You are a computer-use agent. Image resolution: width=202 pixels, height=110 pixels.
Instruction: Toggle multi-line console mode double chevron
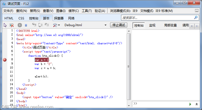197,104
